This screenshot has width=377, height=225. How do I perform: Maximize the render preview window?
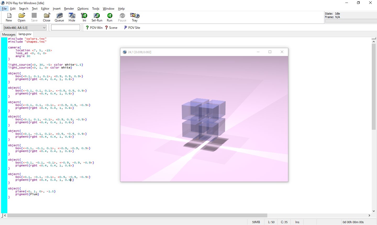[270, 52]
